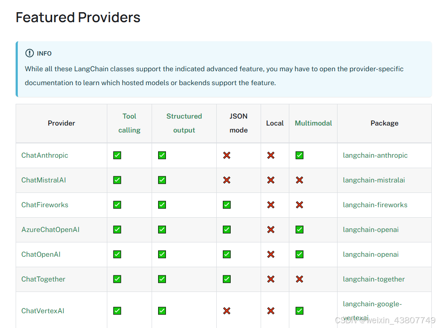Click the INFO exclamation circle icon

(29, 53)
